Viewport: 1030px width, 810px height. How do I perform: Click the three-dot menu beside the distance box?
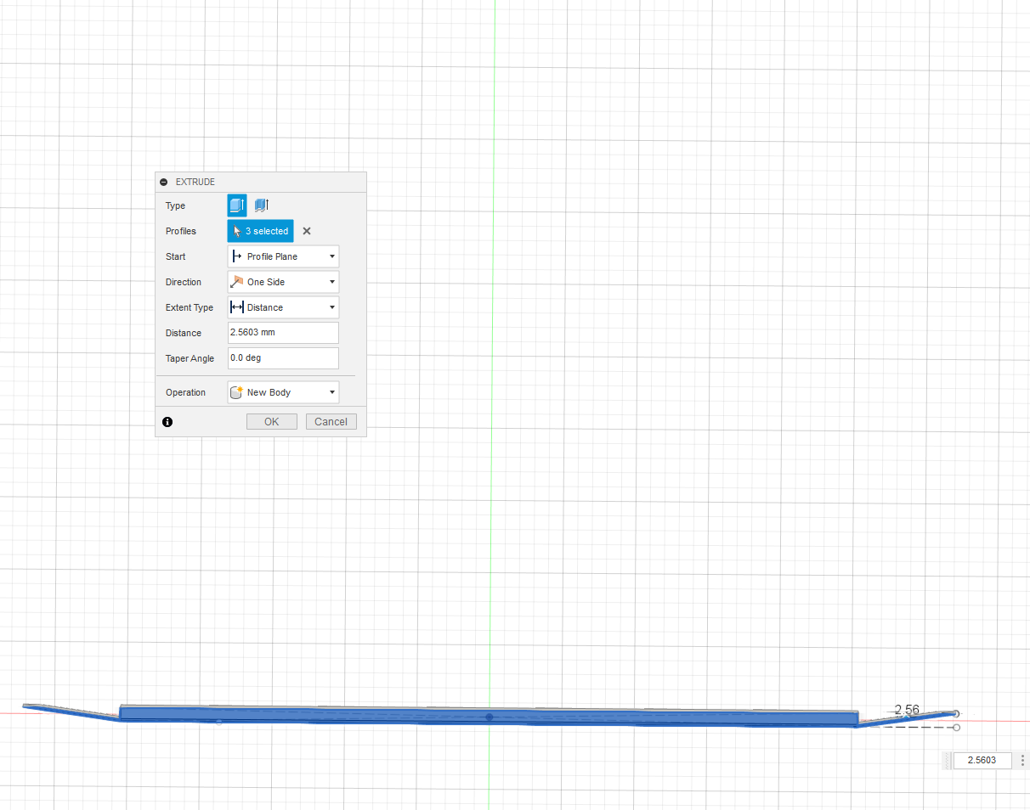click(1022, 760)
